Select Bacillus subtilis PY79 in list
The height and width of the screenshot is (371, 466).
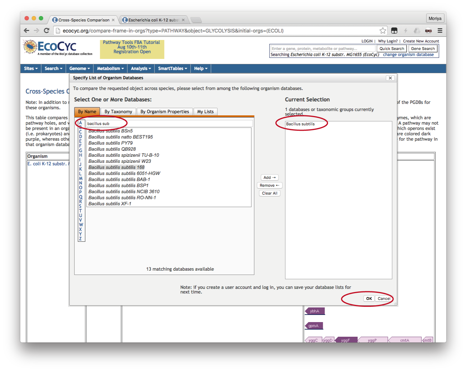click(x=110, y=143)
